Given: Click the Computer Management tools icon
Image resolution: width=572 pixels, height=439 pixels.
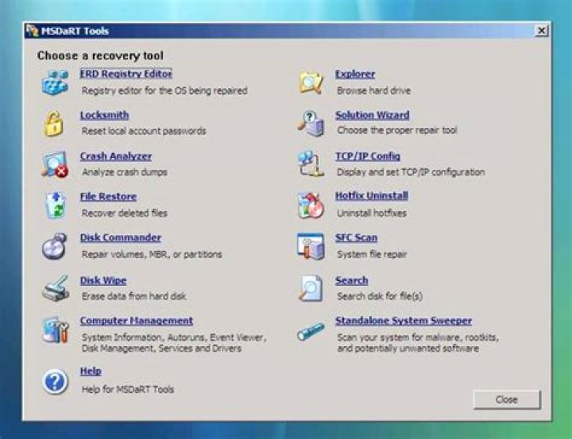Looking at the screenshot, I should pyautogui.click(x=56, y=330).
